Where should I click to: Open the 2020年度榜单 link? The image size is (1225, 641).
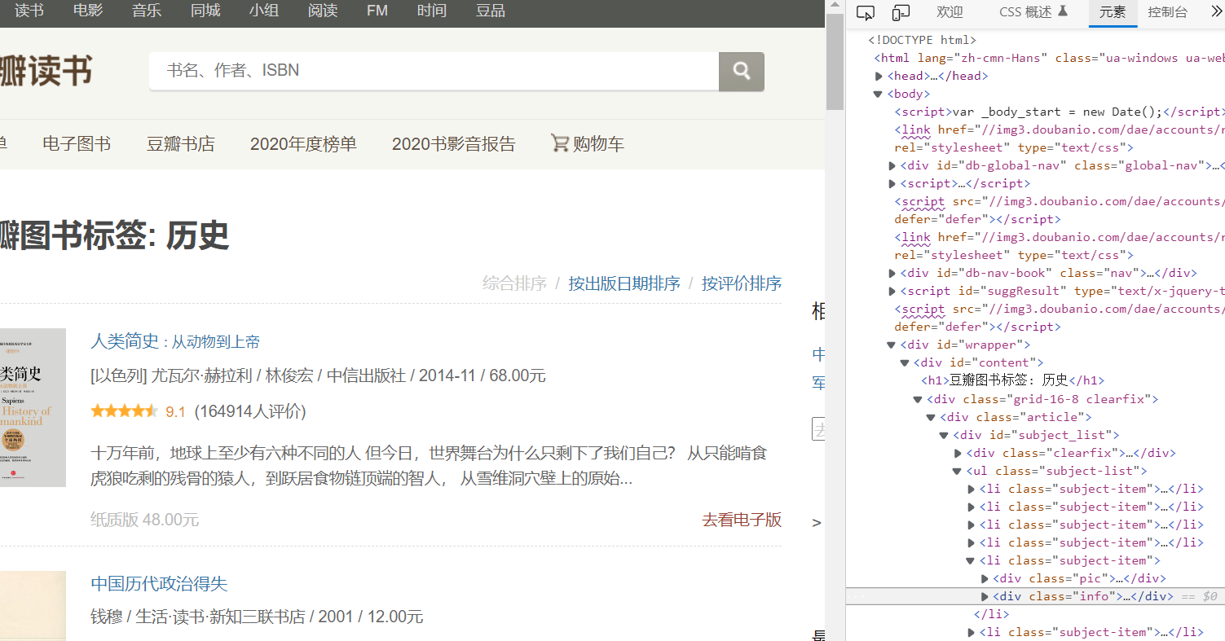pos(303,144)
